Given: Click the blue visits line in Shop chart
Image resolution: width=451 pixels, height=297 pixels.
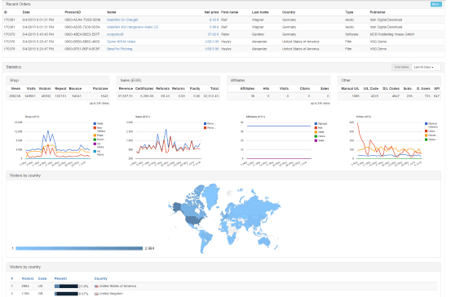Looking at the screenshot, I should point(48,131).
